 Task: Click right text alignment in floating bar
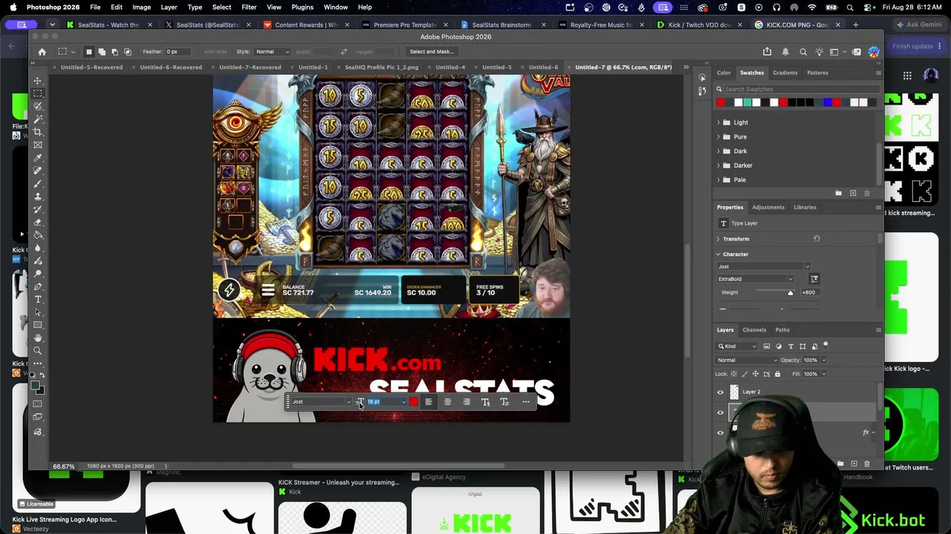pyautogui.click(x=466, y=402)
